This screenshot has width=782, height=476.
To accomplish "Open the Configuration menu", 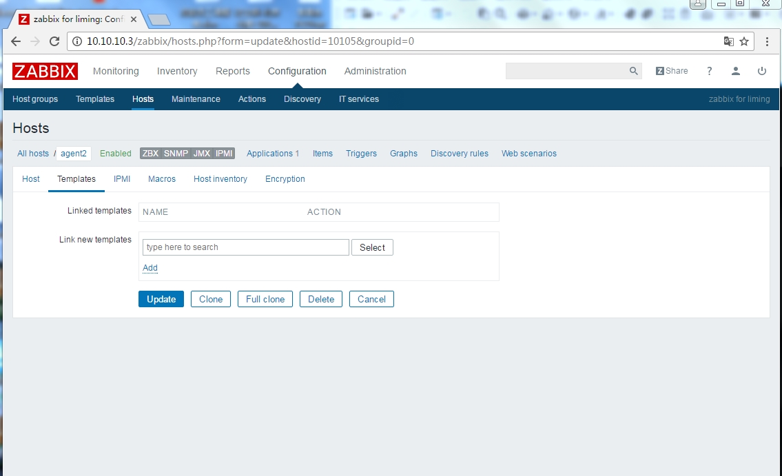I will click(x=297, y=71).
